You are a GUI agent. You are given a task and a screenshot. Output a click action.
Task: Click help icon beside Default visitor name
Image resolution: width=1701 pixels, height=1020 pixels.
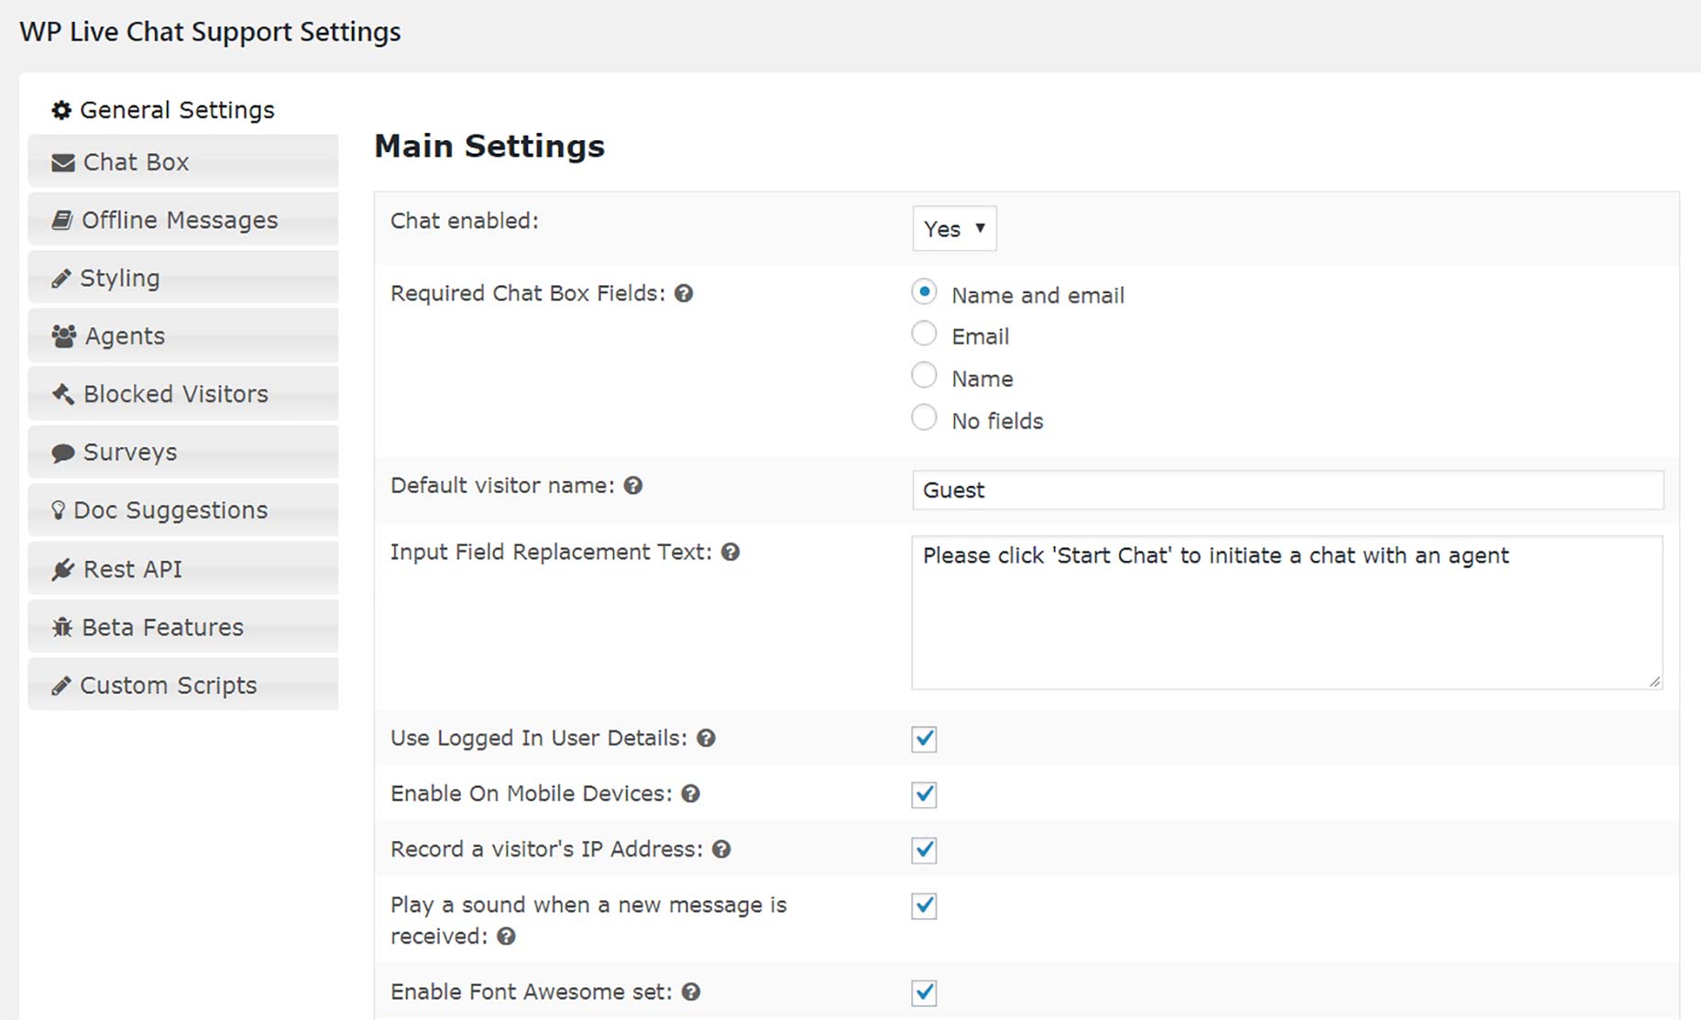pos(633,486)
